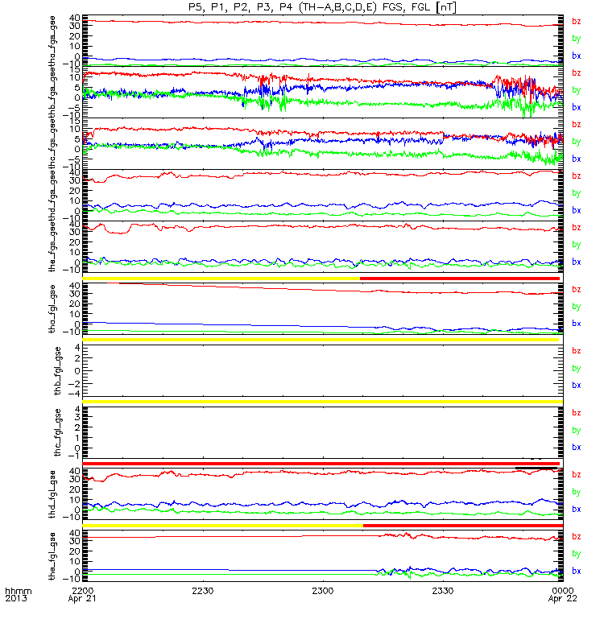Click the 'Apr 21' date label
604x644 pixels.
pyautogui.click(x=82, y=598)
